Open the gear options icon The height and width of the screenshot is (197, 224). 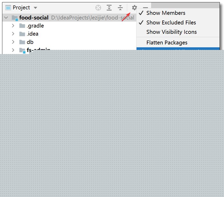[x=134, y=8]
